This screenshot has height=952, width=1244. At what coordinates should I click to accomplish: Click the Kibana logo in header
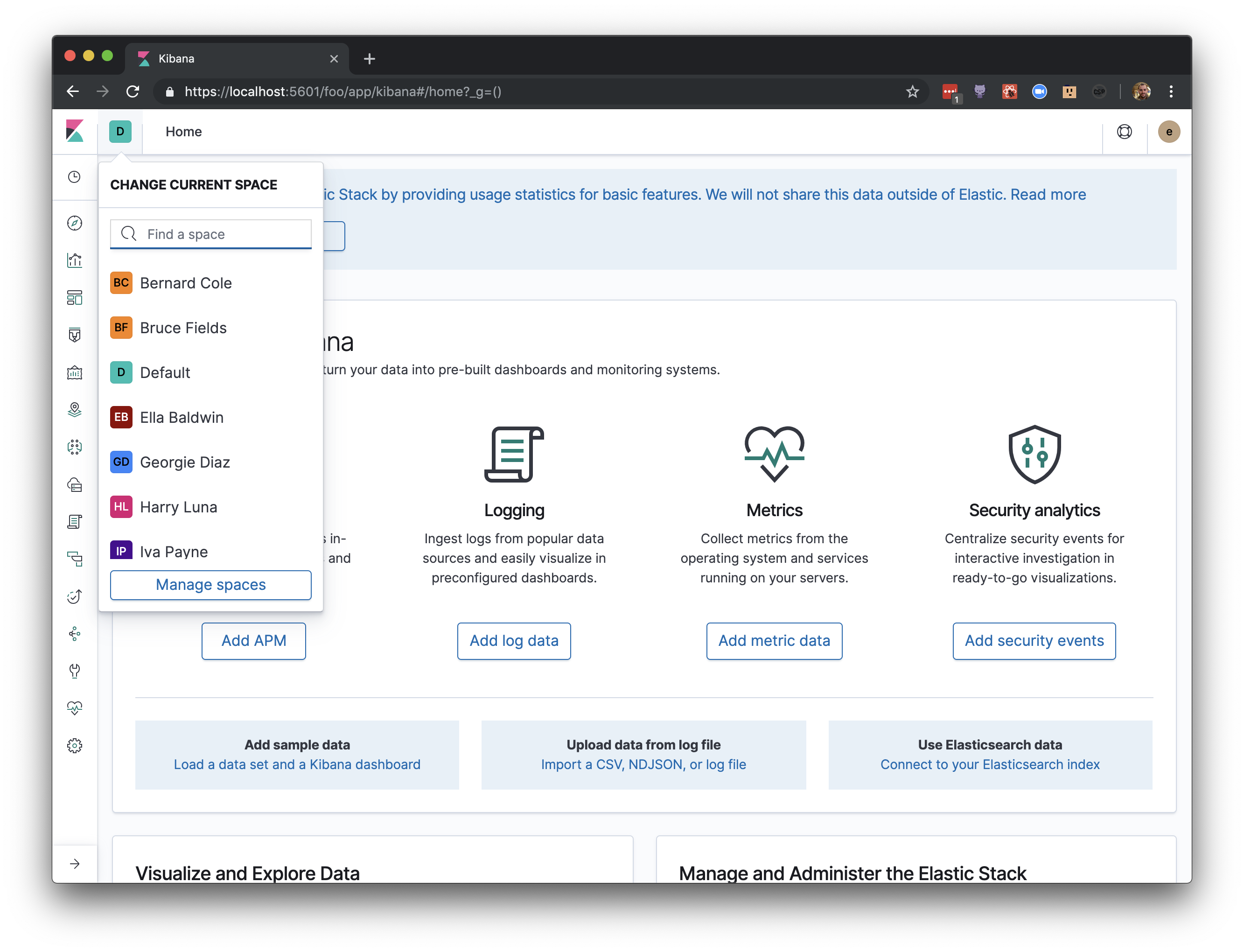coord(75,132)
